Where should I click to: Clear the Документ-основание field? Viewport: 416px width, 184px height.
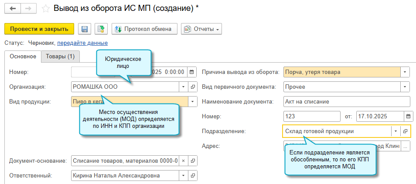(x=184, y=161)
